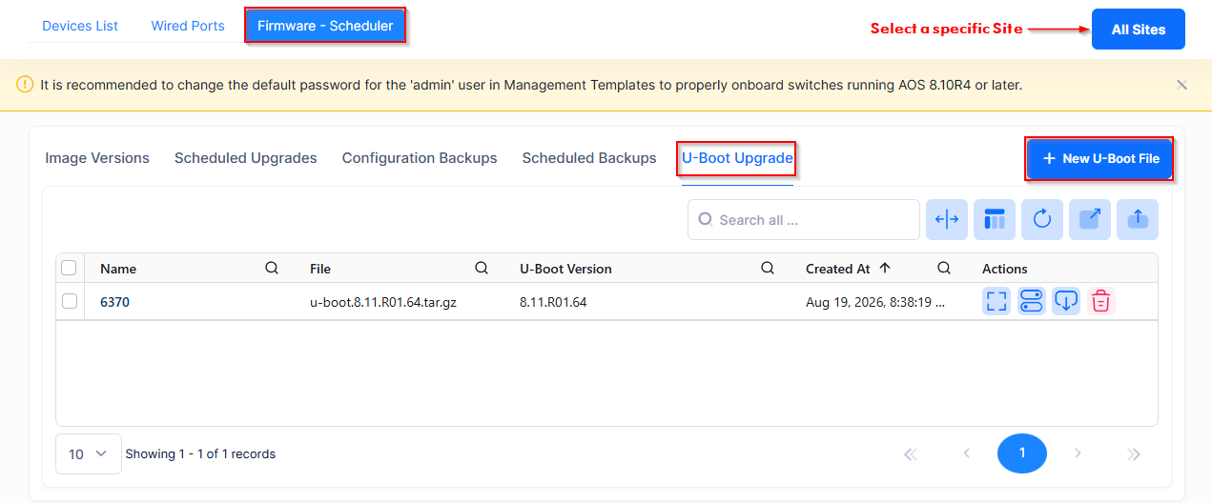The height and width of the screenshot is (503, 1212).
Task: Click the fit columns width icon
Action: (947, 219)
